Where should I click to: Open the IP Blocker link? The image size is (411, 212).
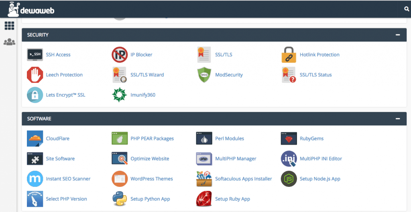coord(141,54)
